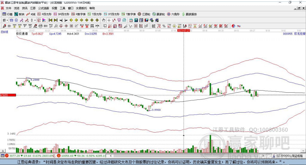This screenshot has width=306, height=165.
Task: Click the 日K线 label
Action: point(4,32)
